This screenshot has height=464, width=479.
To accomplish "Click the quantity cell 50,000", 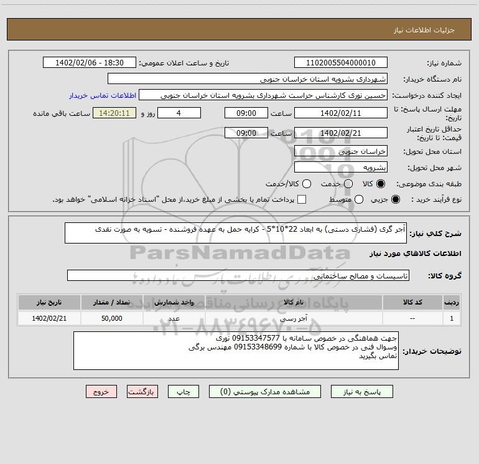I will [x=111, y=318].
